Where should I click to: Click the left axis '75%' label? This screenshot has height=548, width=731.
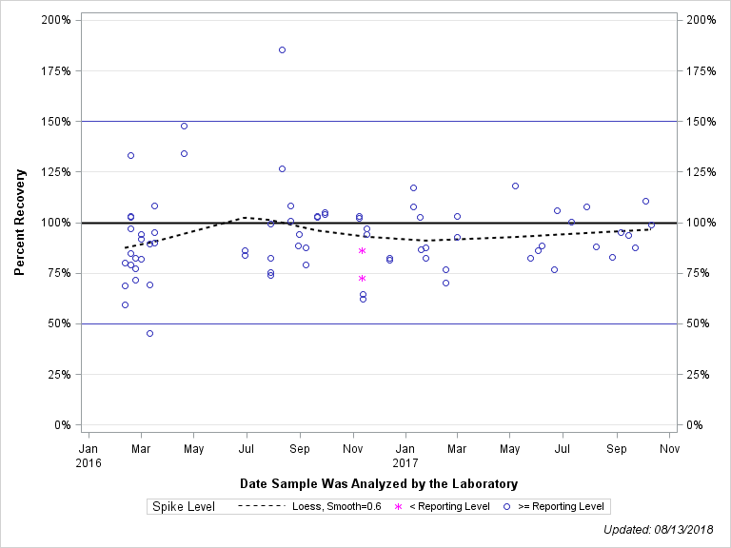59,273
